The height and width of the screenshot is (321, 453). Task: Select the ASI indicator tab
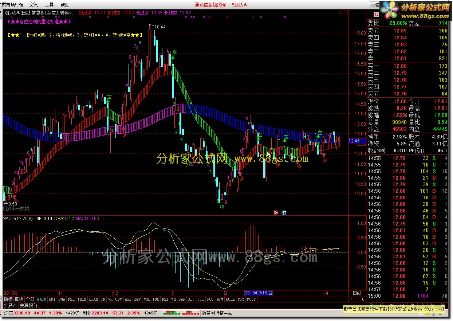click(128, 299)
